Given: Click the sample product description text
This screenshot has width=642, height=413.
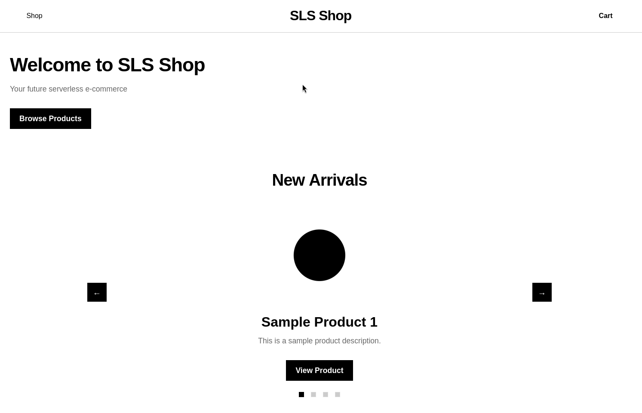Looking at the screenshot, I should (319, 340).
